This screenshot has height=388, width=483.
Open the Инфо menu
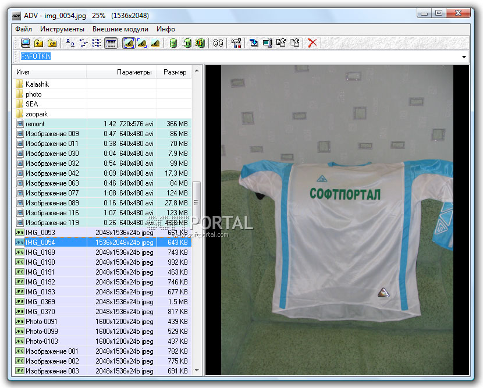pos(166,29)
